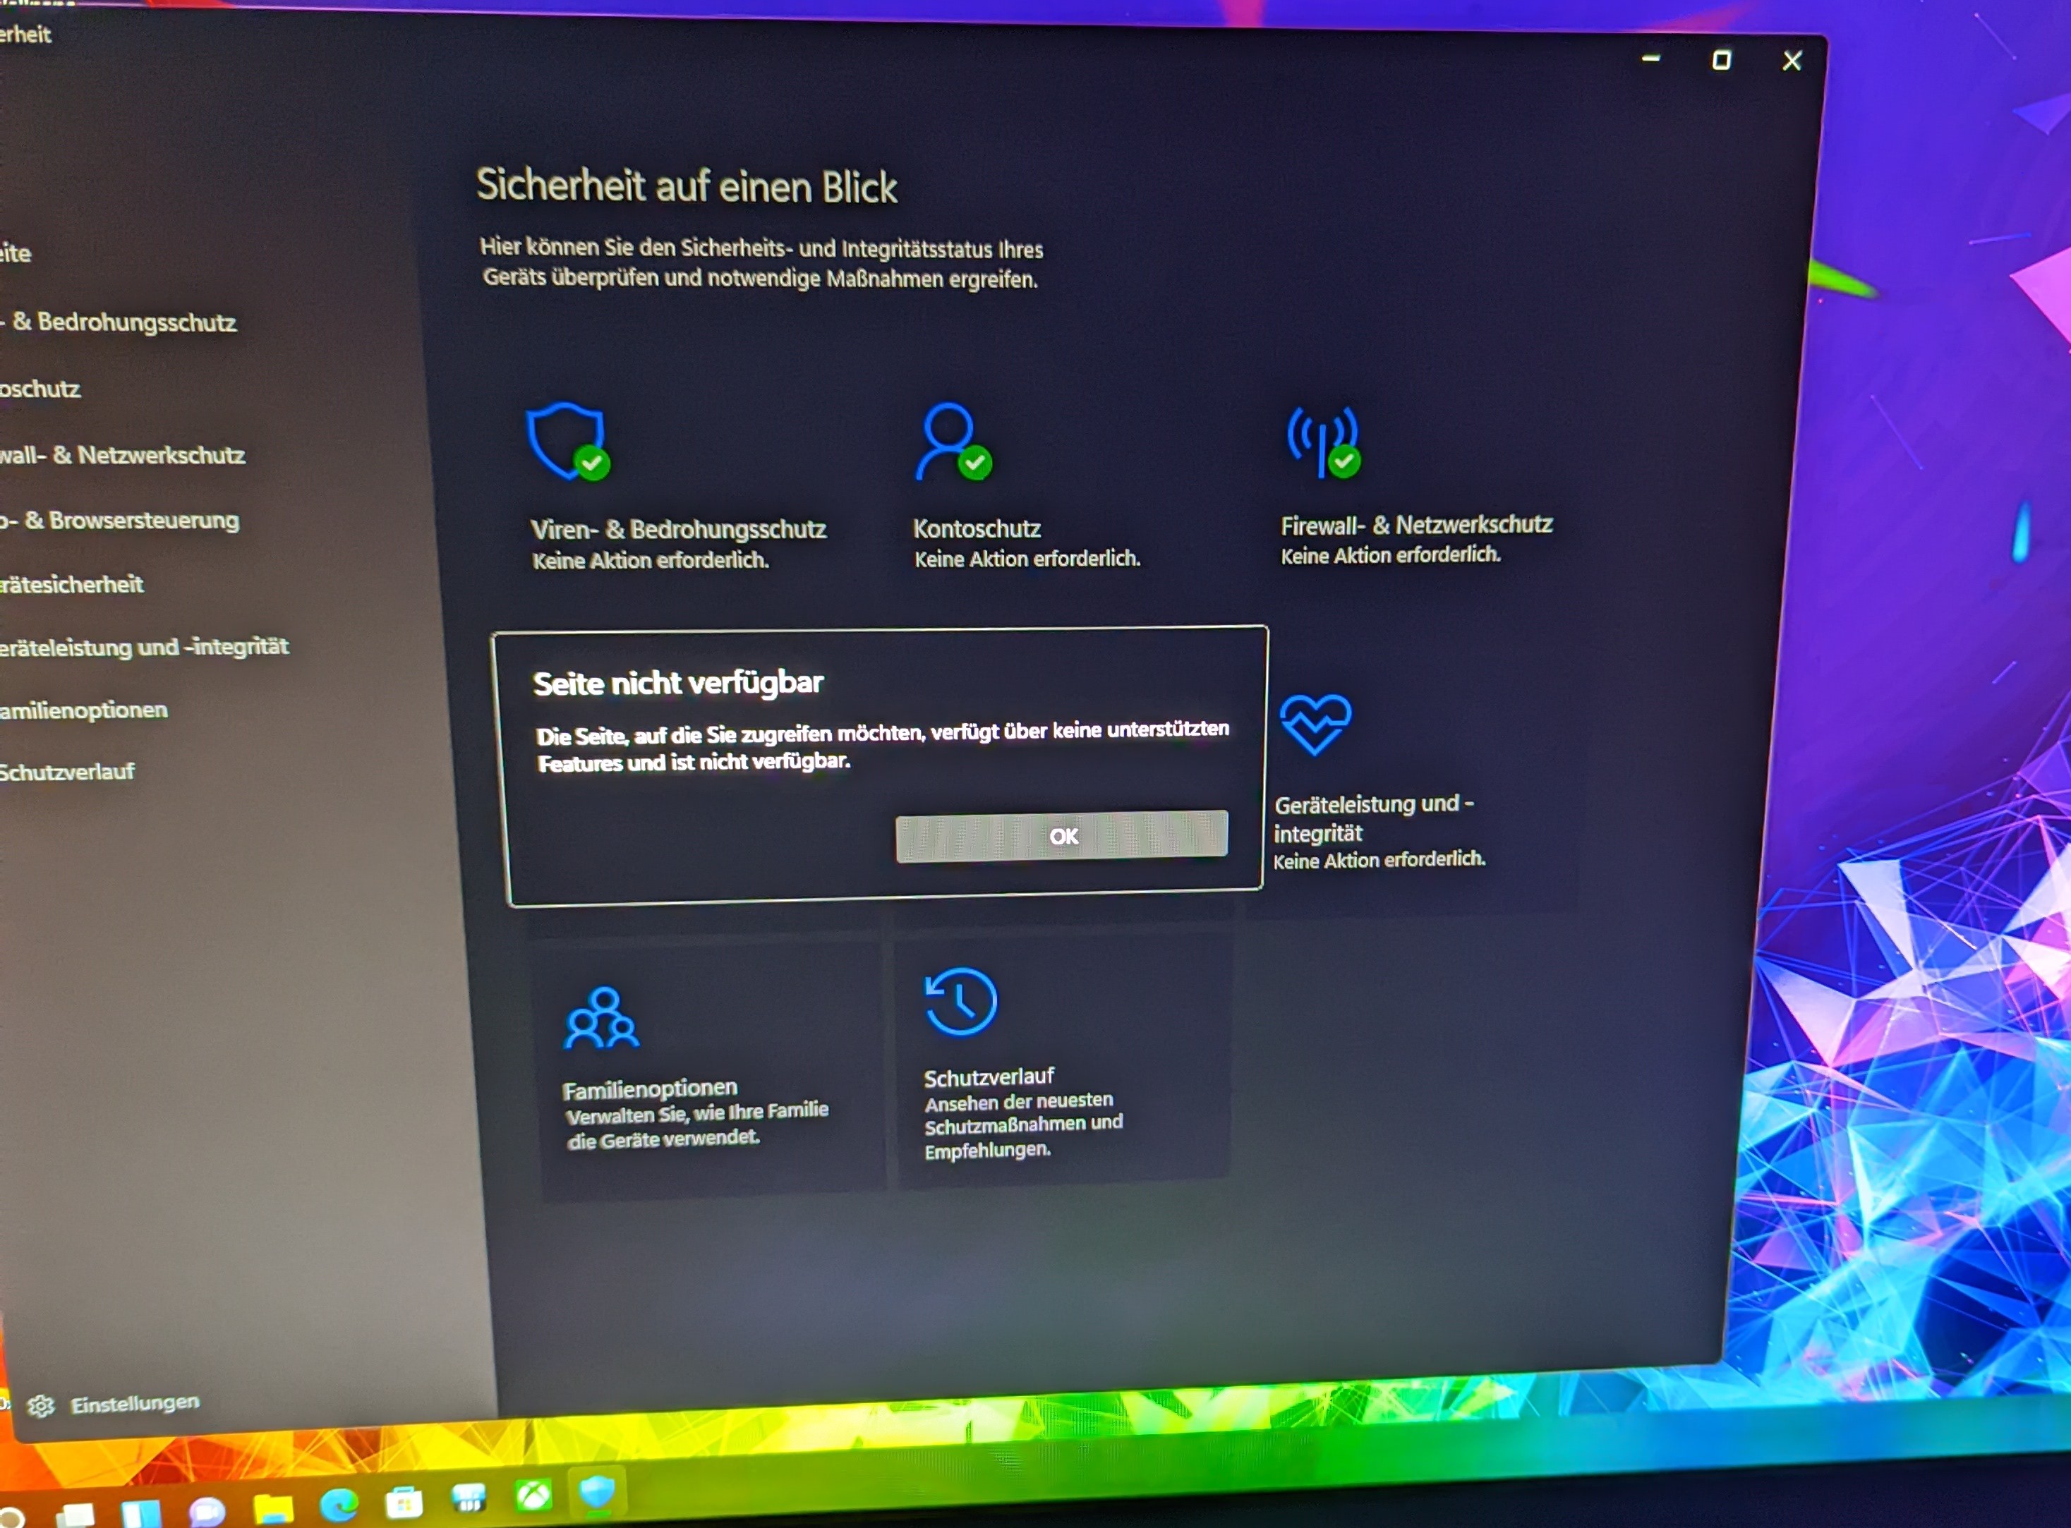Open Familienoptionen in left navigation
Image resolution: width=2071 pixels, height=1528 pixels.
[83, 710]
